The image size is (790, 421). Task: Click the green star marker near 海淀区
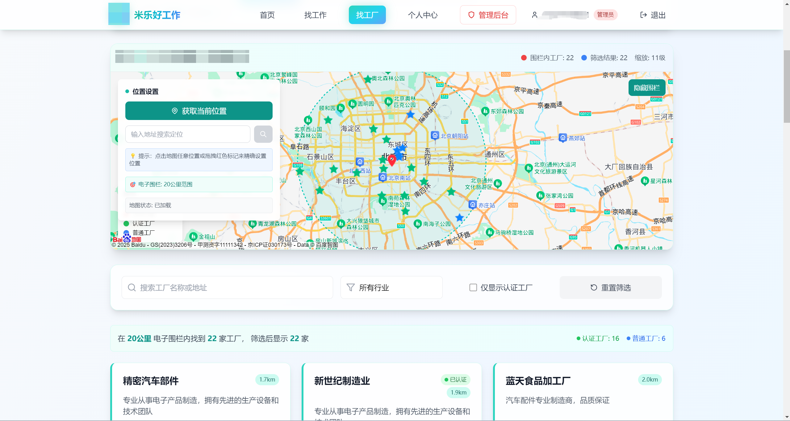point(373,128)
